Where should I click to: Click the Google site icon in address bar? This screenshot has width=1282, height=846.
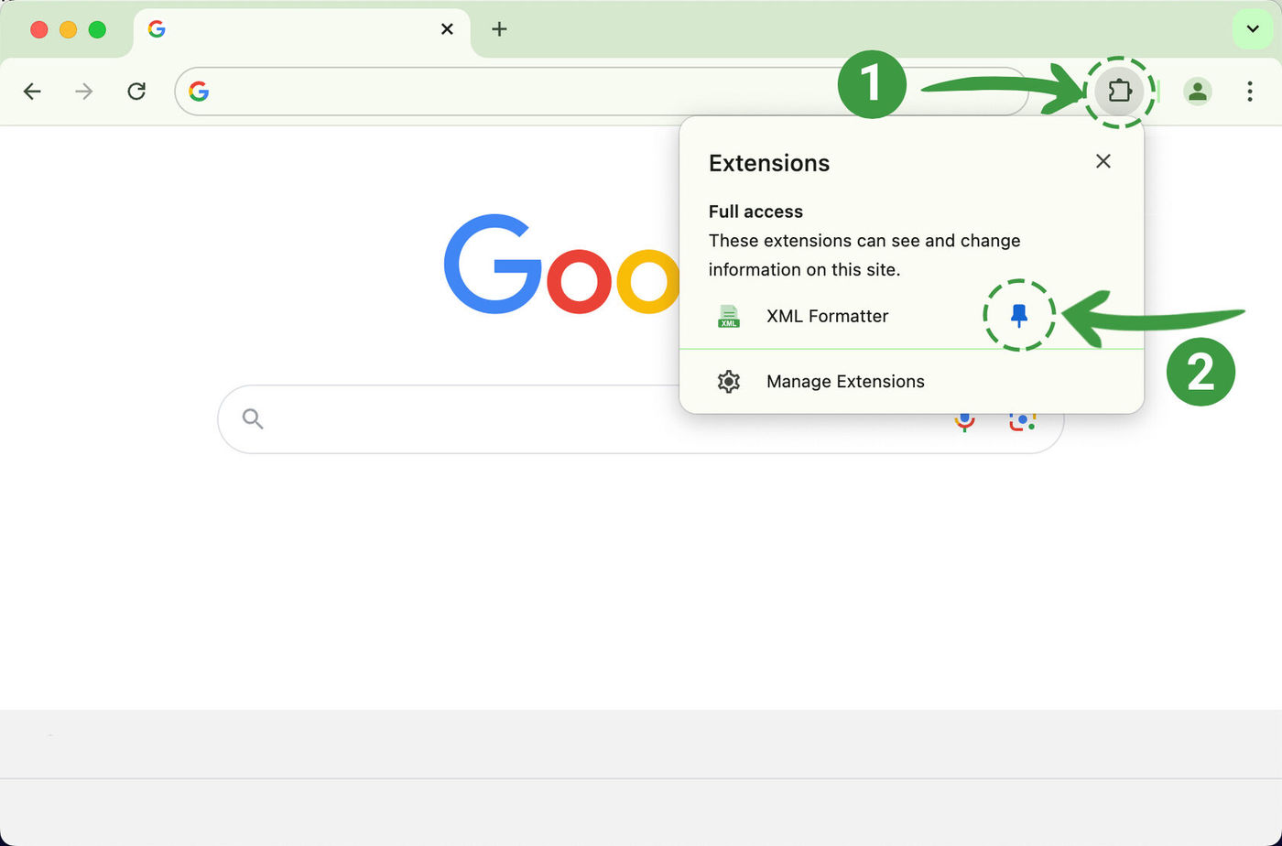(199, 91)
